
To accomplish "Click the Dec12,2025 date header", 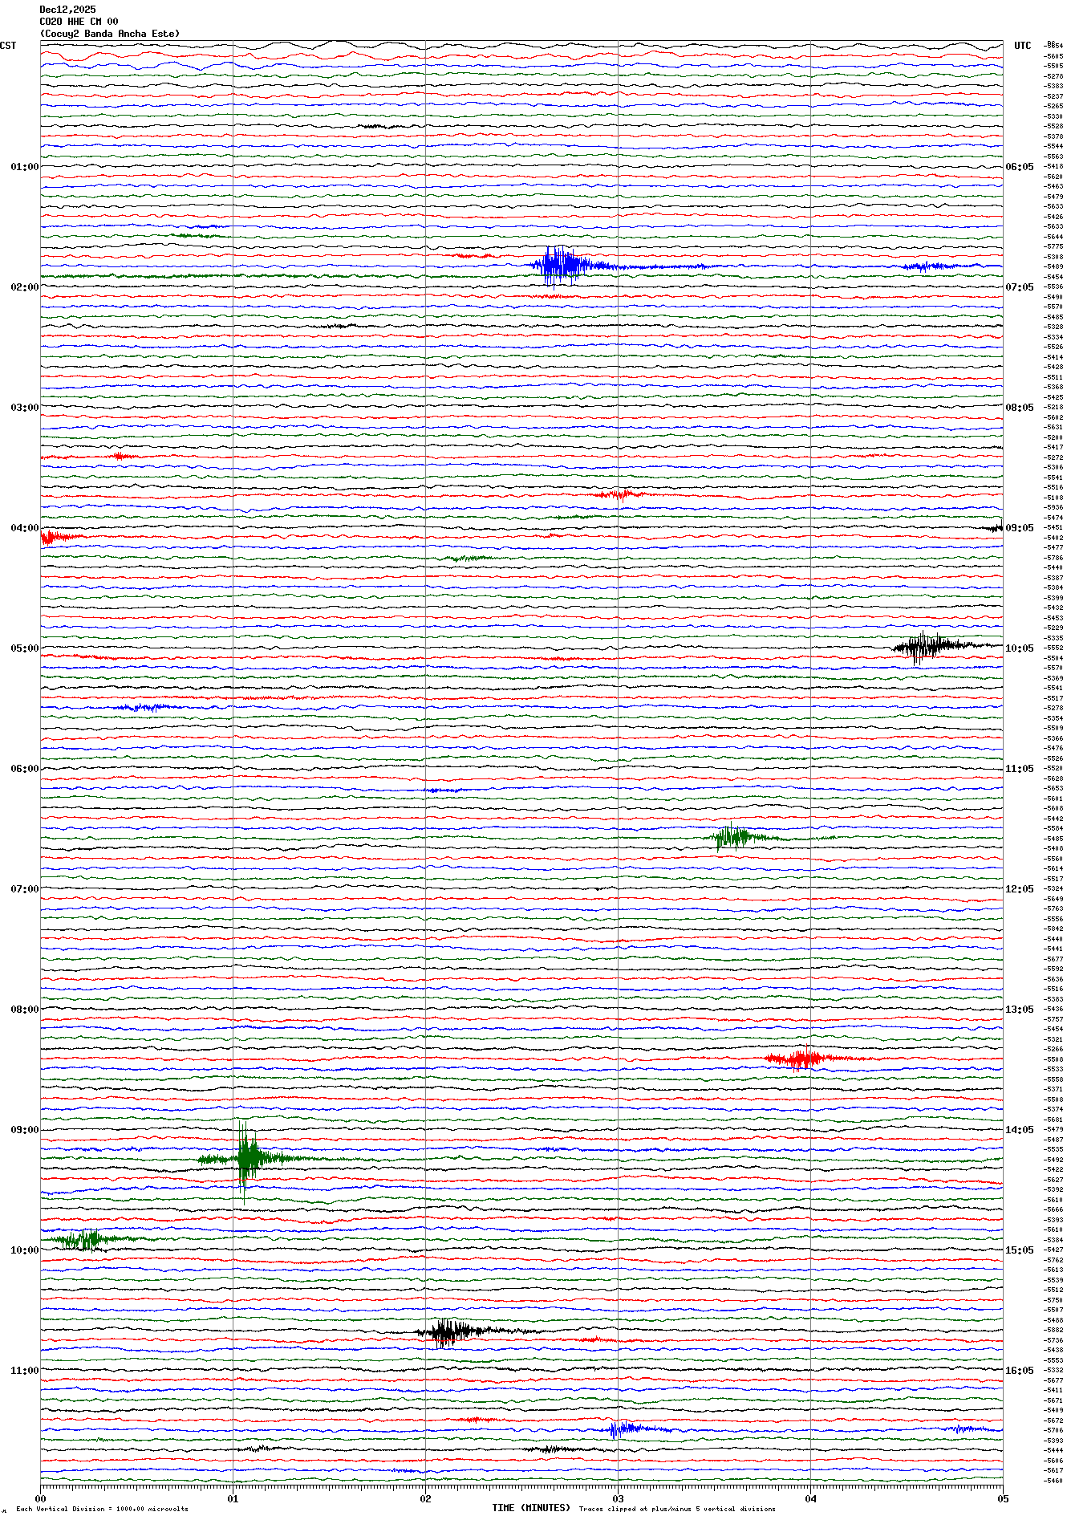I will tap(67, 10).
